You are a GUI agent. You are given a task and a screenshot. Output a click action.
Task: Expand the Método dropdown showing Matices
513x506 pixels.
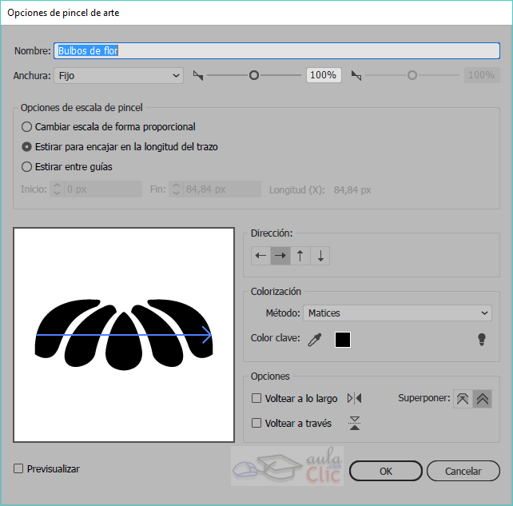pyautogui.click(x=398, y=313)
